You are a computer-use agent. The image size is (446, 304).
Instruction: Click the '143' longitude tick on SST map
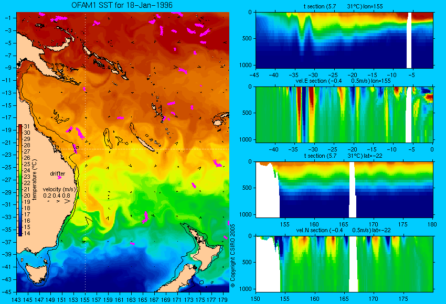coord(16,299)
